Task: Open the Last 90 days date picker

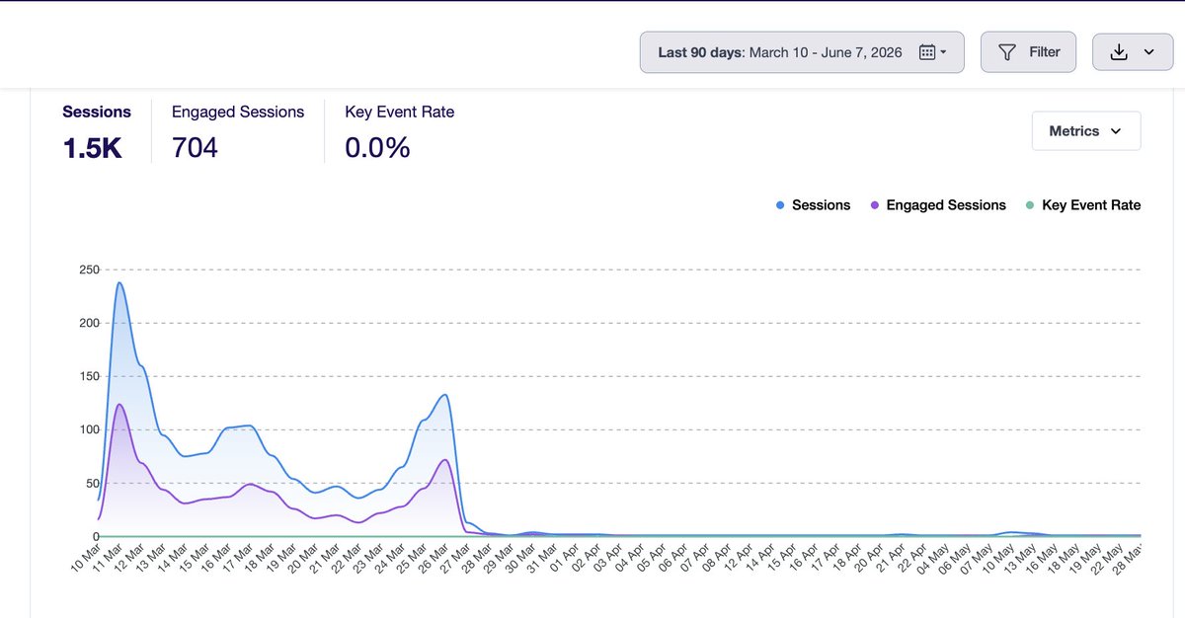Action: click(x=802, y=52)
